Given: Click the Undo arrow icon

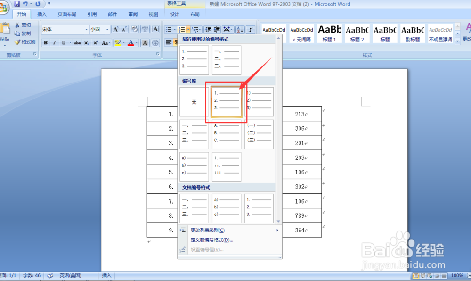Looking at the screenshot, I should (25, 4).
